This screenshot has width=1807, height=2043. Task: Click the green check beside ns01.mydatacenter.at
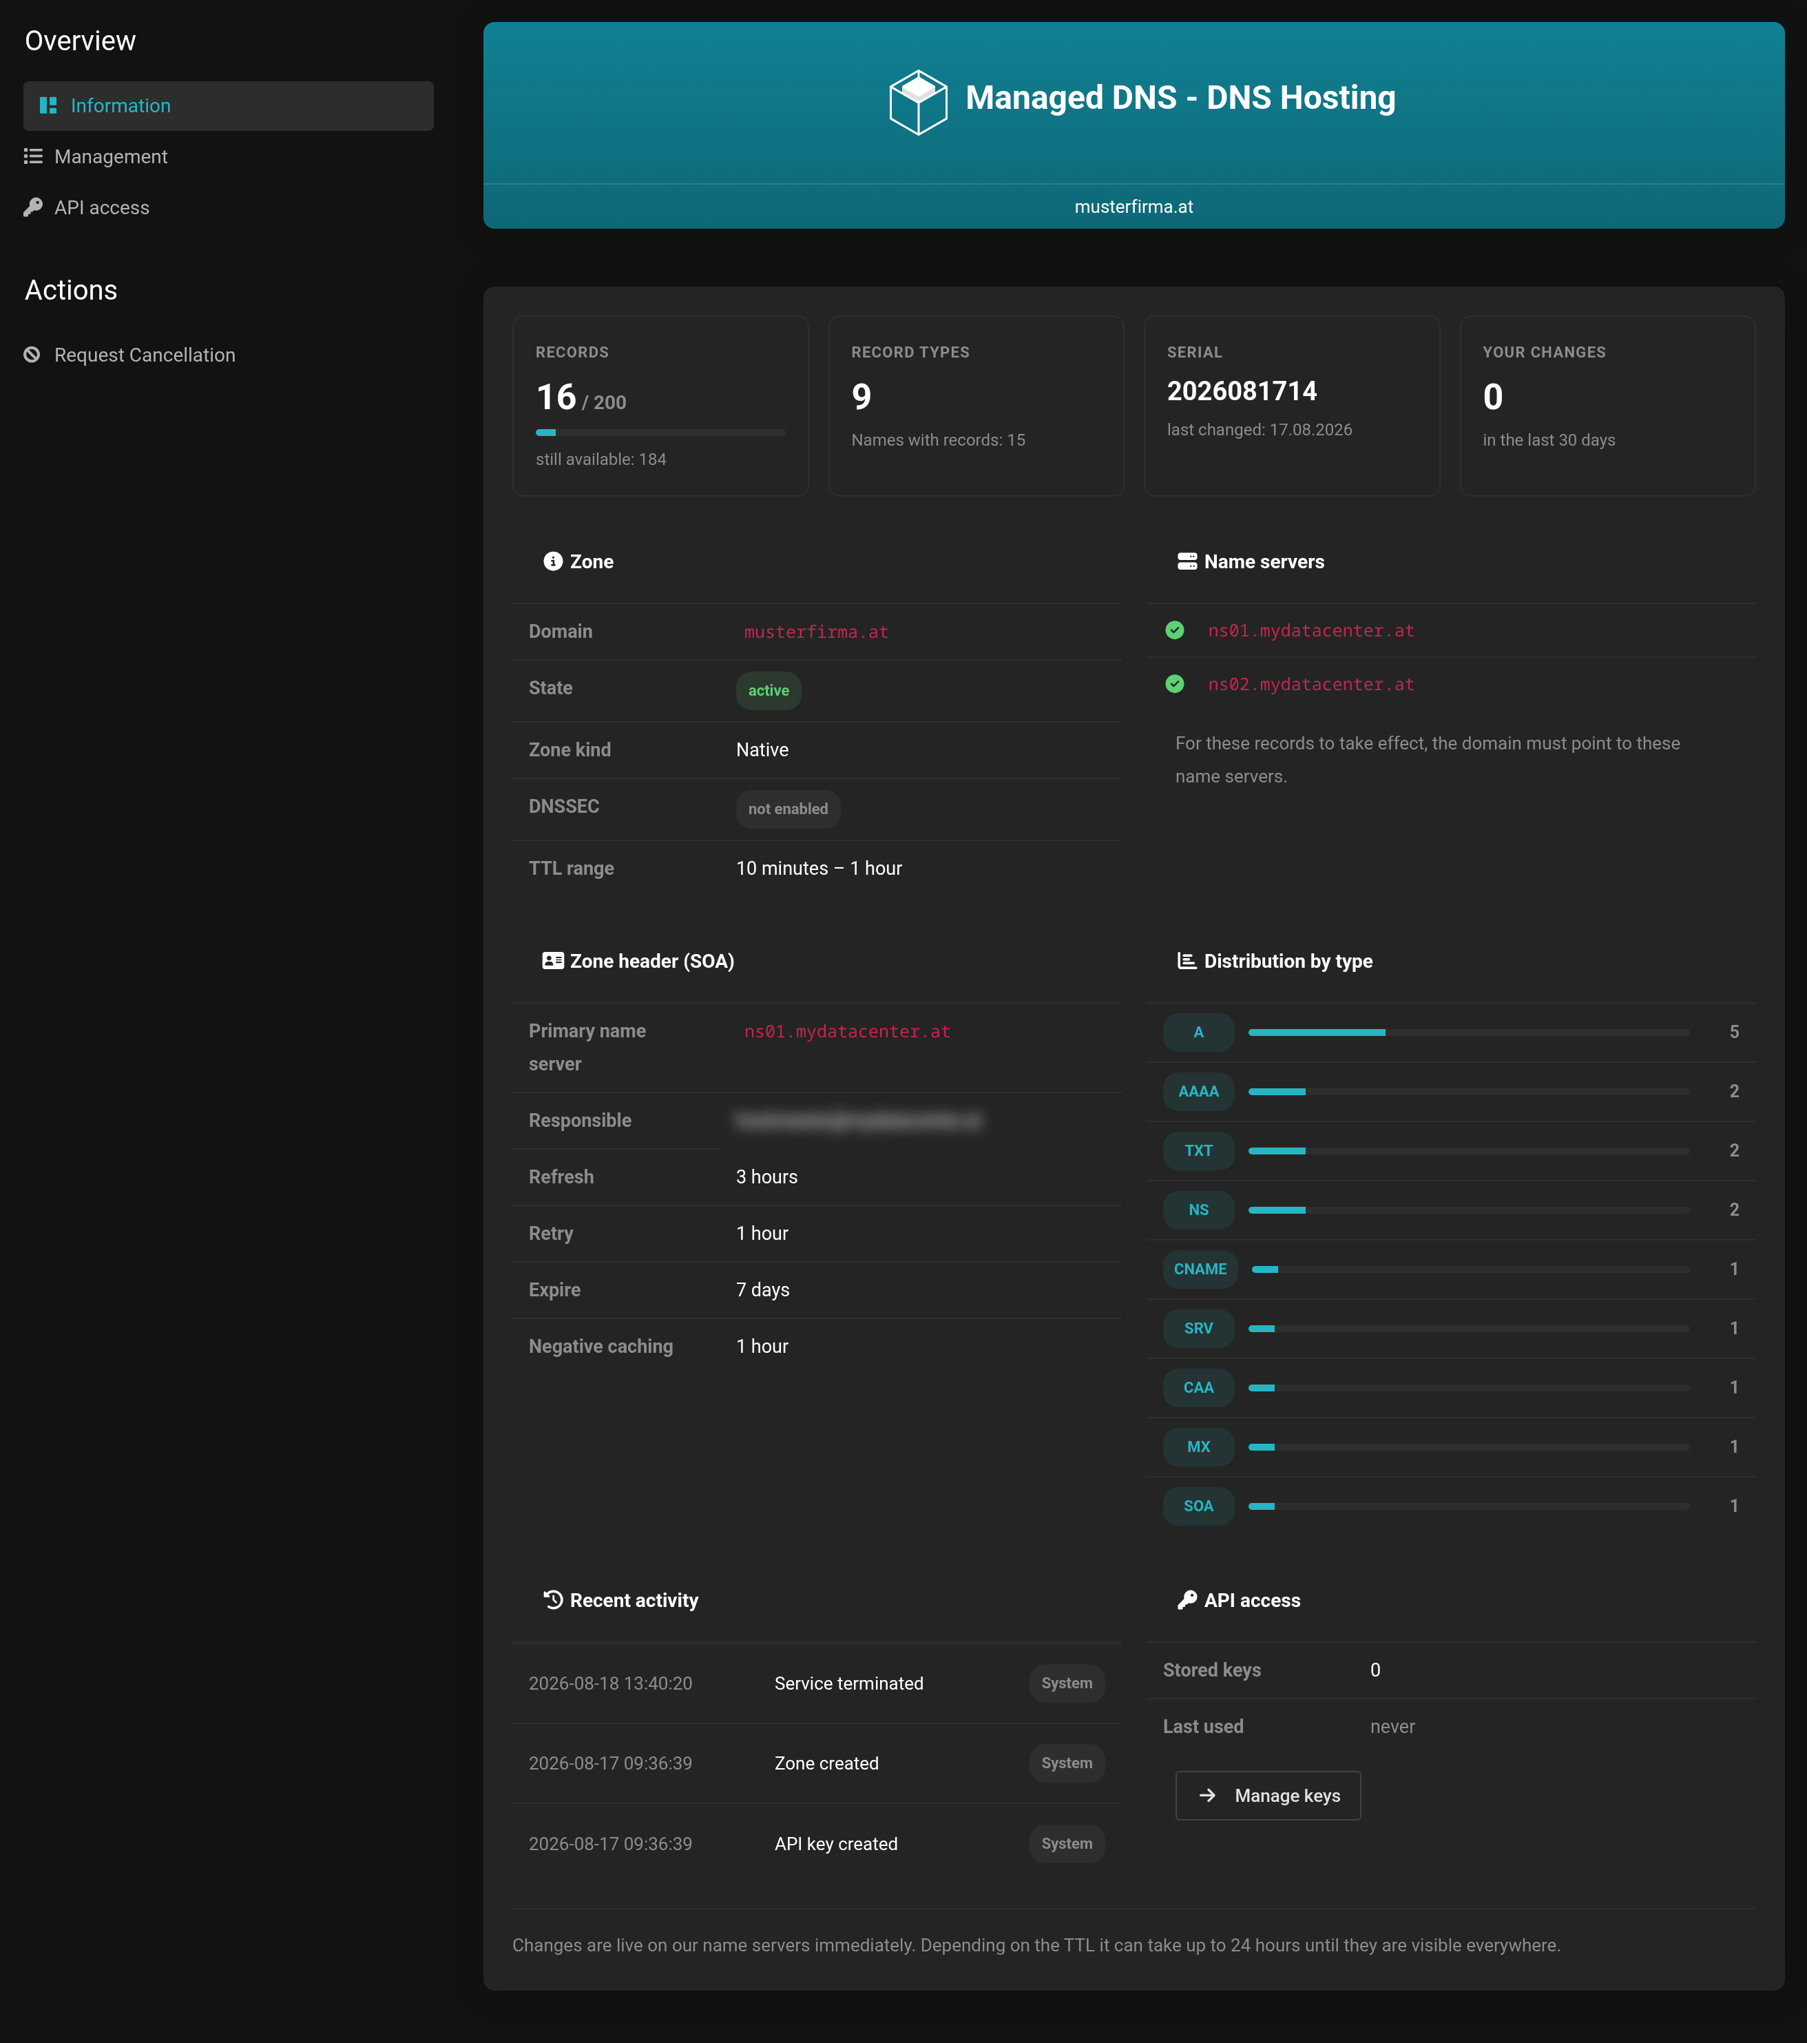point(1176,631)
